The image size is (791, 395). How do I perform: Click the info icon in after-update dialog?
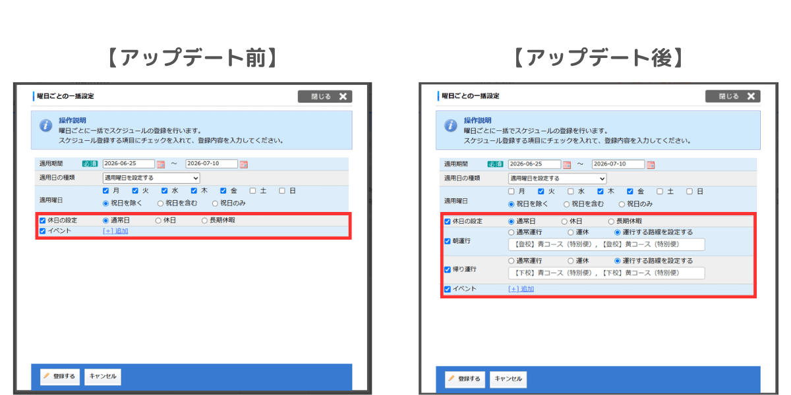point(451,125)
